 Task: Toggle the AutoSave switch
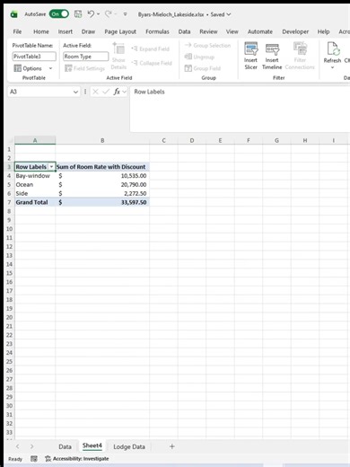(x=59, y=14)
